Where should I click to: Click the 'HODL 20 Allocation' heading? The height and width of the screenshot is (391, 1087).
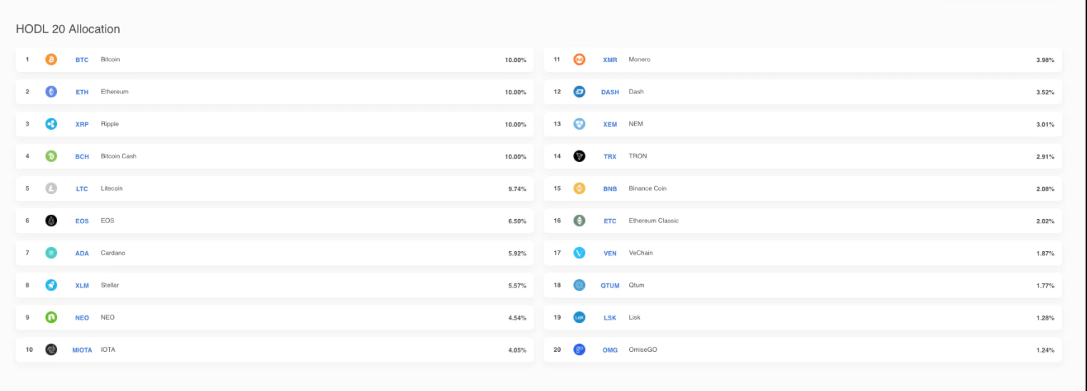click(68, 29)
